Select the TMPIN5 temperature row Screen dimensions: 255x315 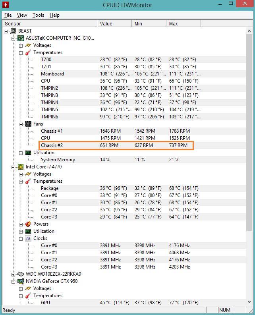tap(143, 110)
